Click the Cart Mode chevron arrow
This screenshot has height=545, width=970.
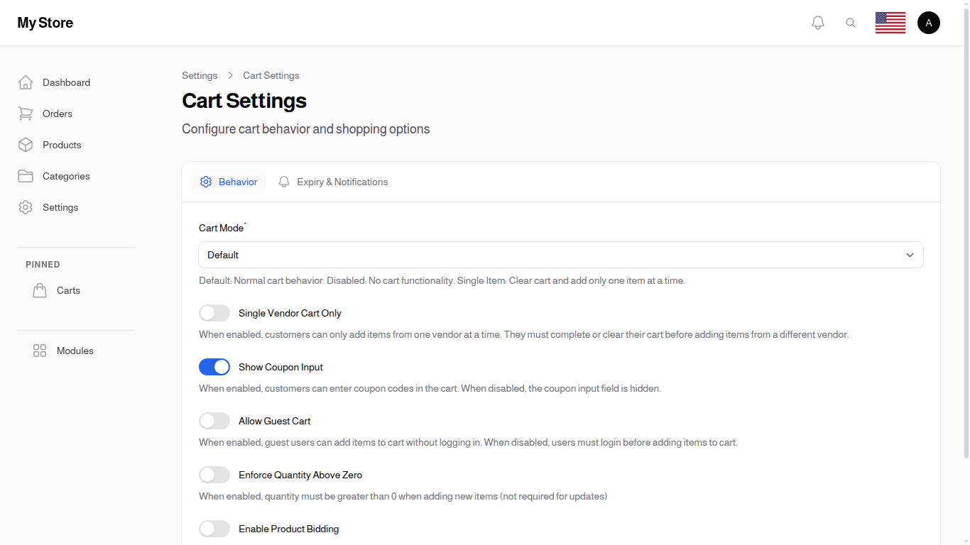pyautogui.click(x=910, y=255)
